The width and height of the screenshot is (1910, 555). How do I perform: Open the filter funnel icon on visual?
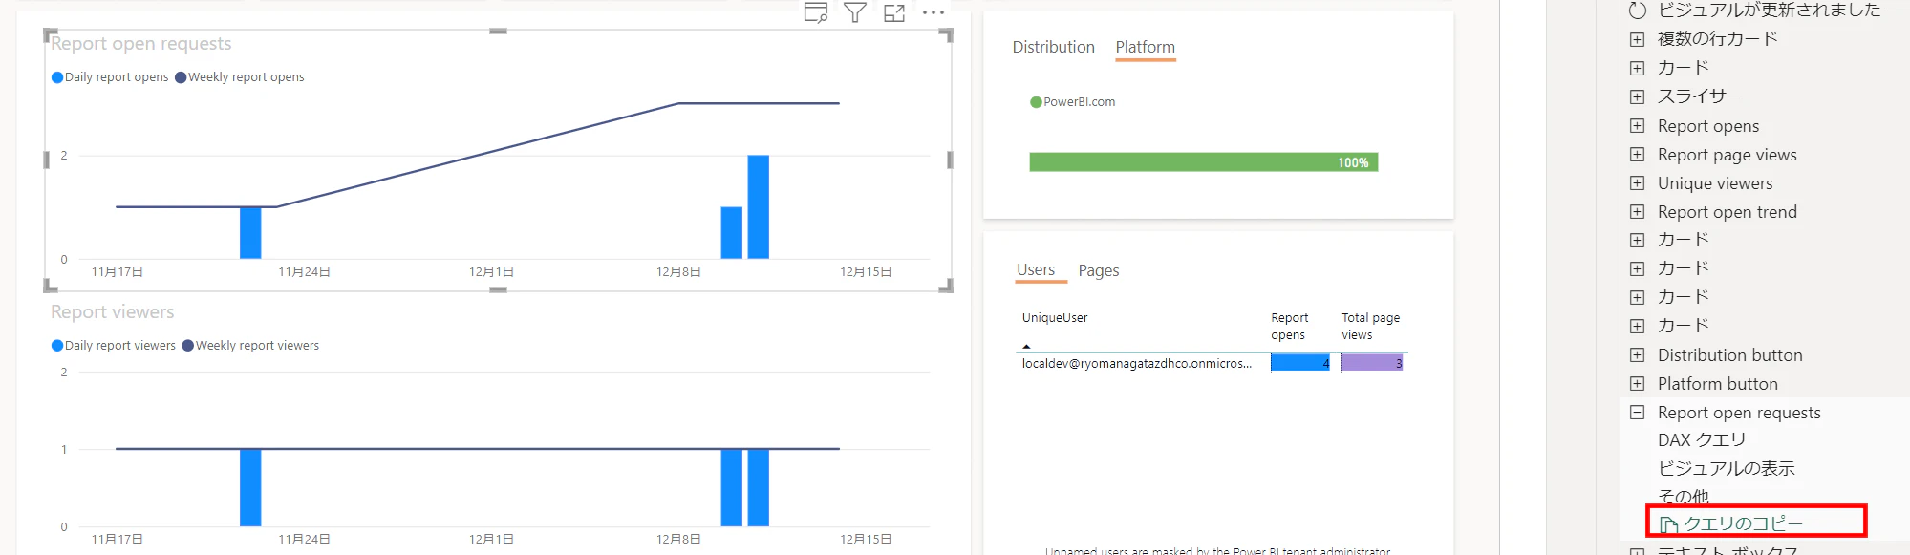click(855, 12)
